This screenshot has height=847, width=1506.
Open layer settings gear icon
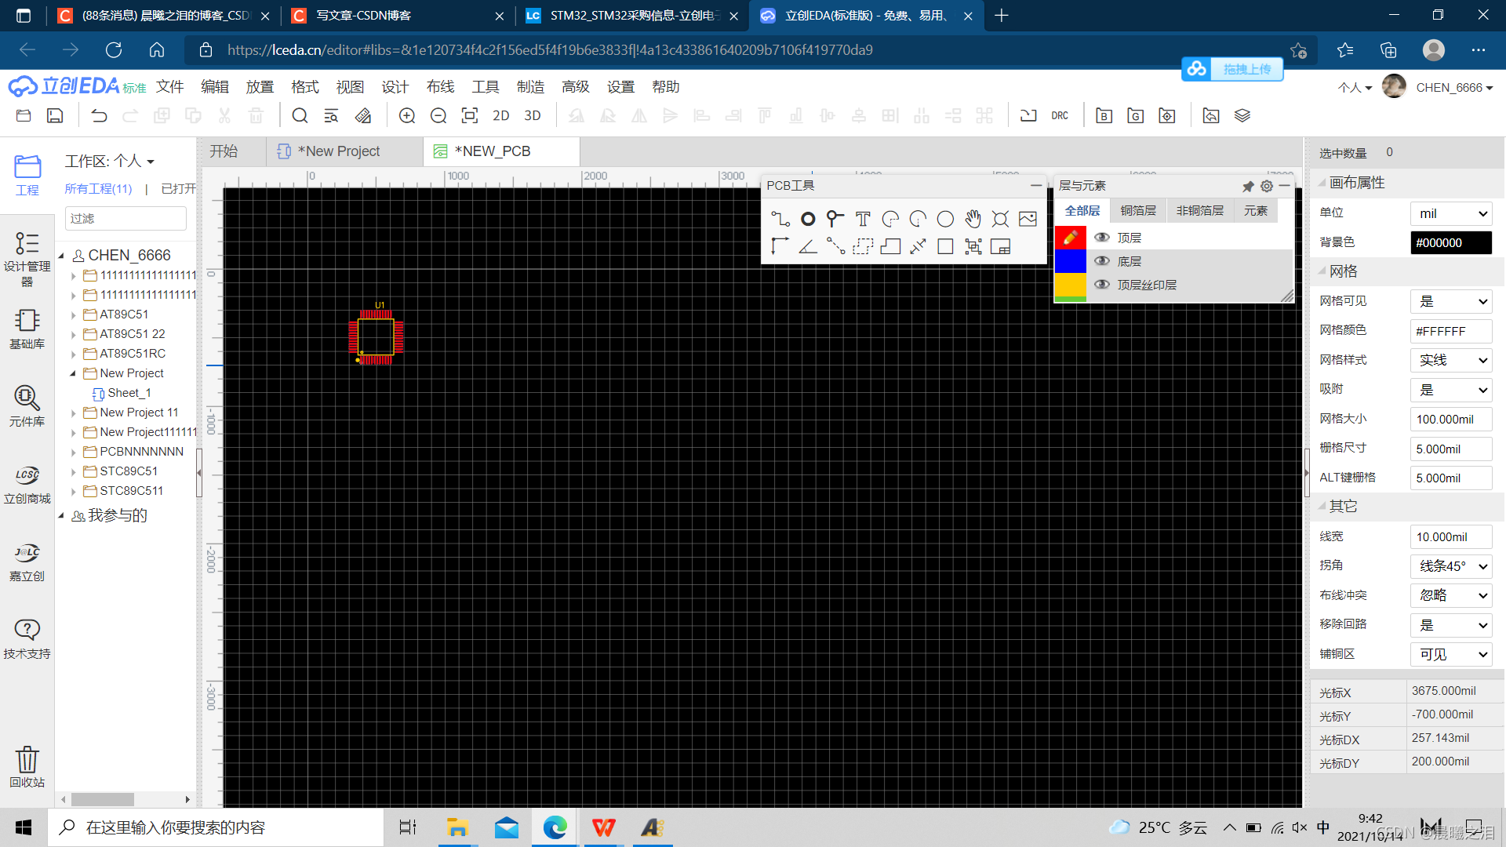(x=1266, y=186)
